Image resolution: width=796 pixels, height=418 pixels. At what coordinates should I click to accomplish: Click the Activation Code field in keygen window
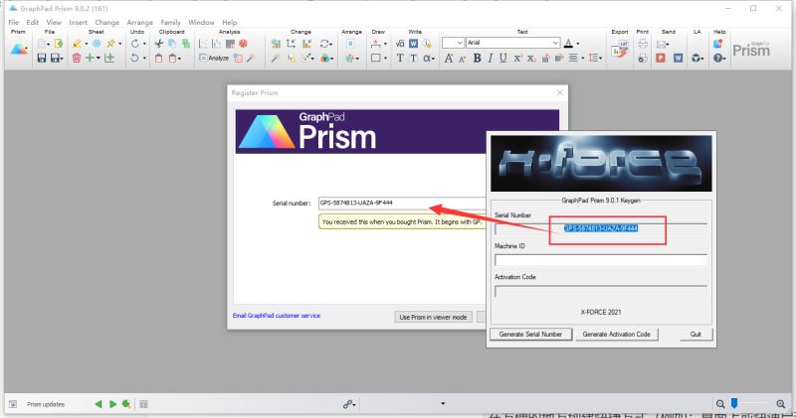[x=601, y=291]
